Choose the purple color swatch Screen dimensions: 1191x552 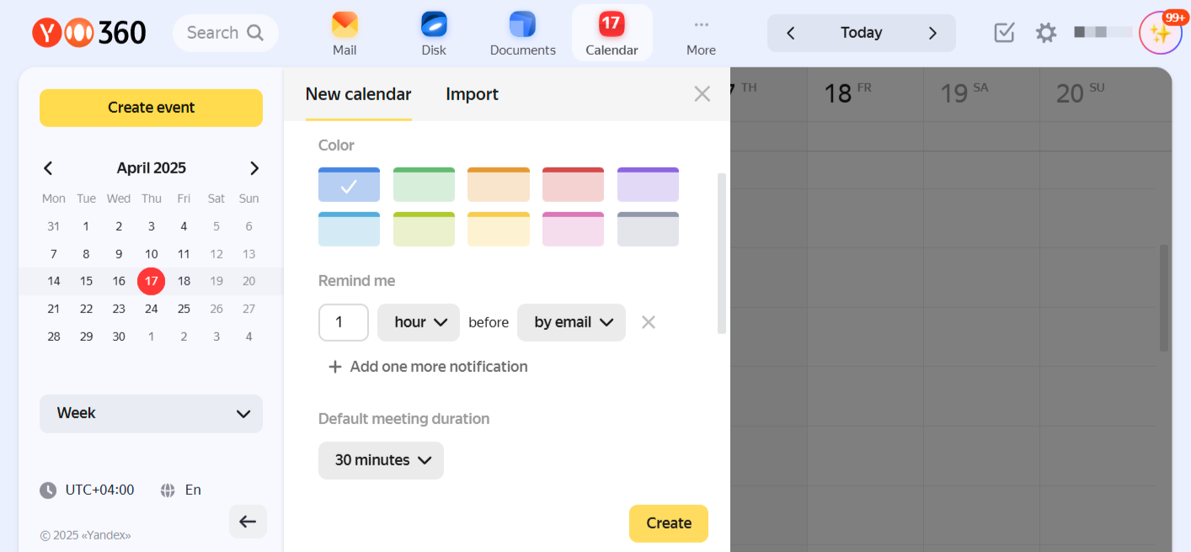(x=648, y=184)
